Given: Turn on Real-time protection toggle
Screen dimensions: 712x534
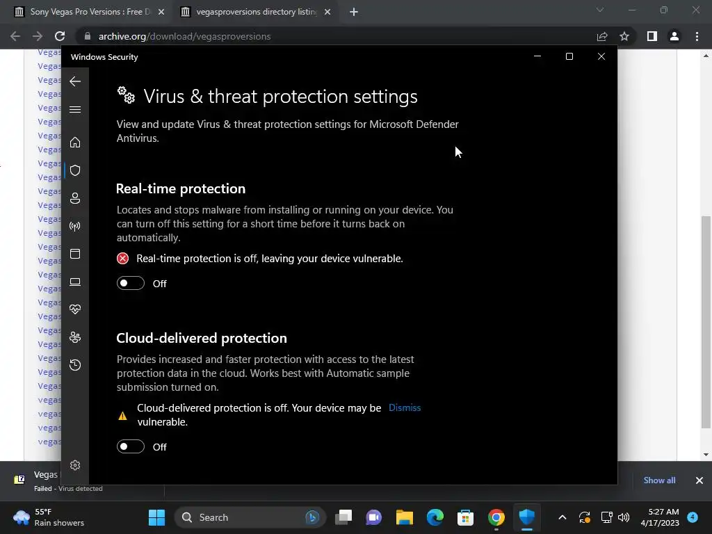Looking at the screenshot, I should (x=130, y=284).
